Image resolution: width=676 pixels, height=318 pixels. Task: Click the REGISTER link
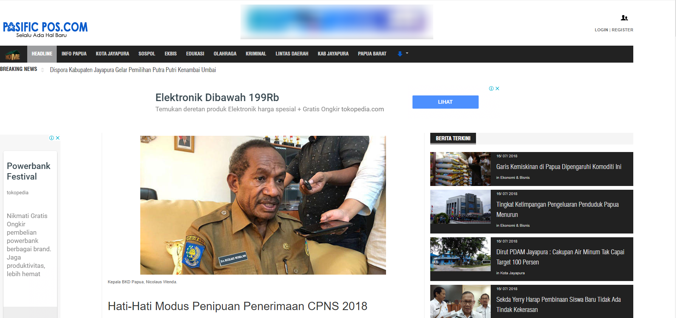pyautogui.click(x=622, y=30)
